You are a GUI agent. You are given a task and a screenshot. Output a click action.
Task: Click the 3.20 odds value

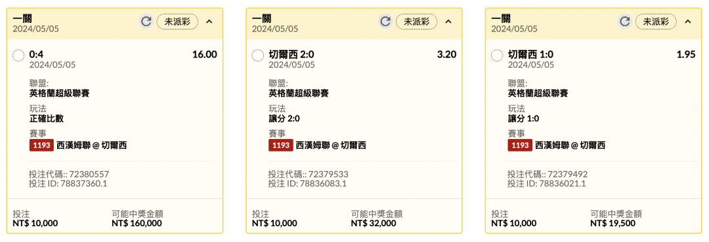coord(447,54)
